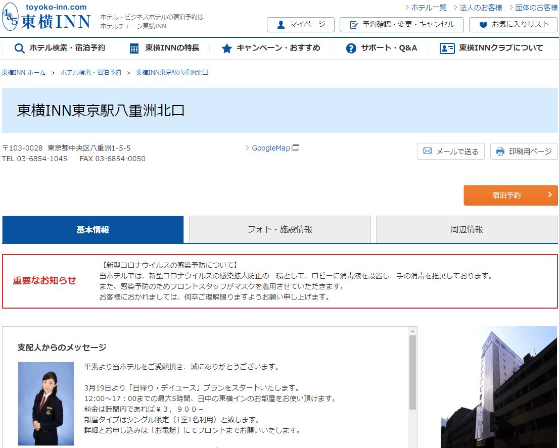Viewport: 559px width, 448px height.
Task: Open 法人のお客様 link
Action: 481,8
